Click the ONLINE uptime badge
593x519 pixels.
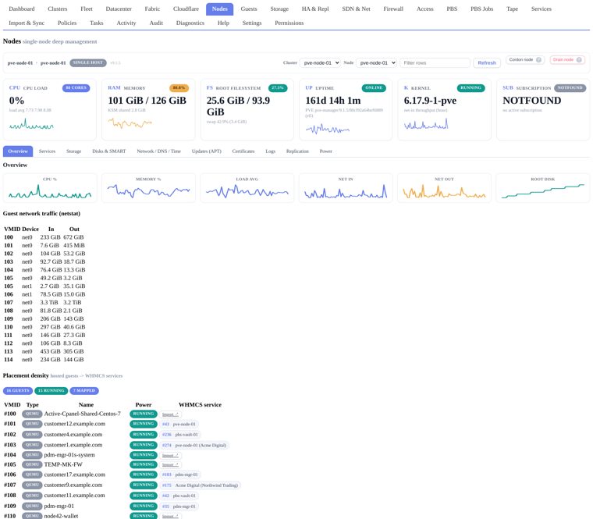(374, 87)
